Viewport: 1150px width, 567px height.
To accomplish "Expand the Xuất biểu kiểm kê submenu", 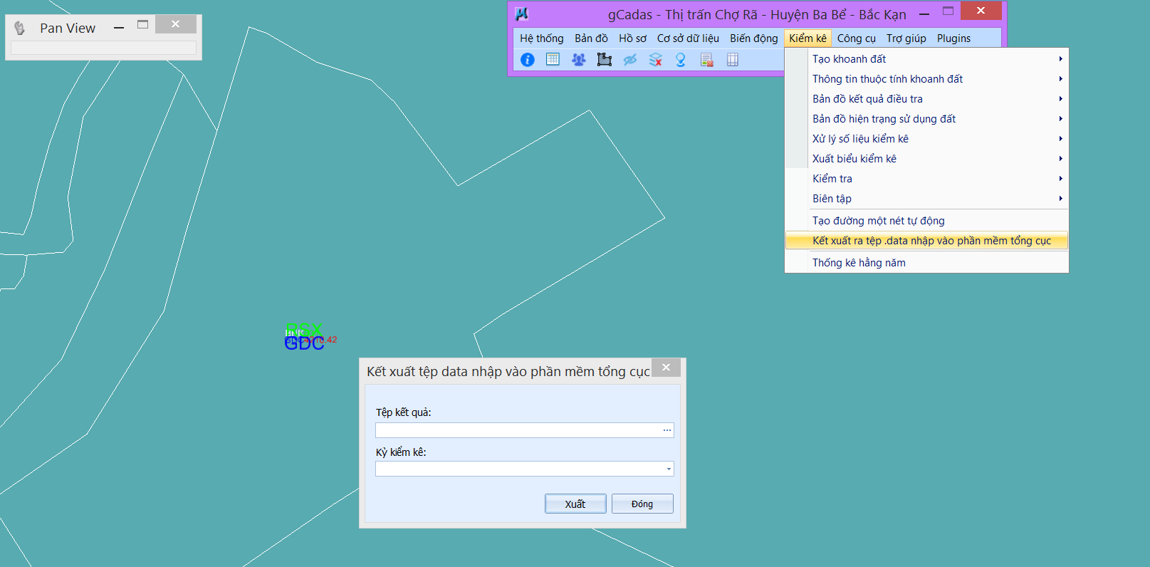I will 926,159.
